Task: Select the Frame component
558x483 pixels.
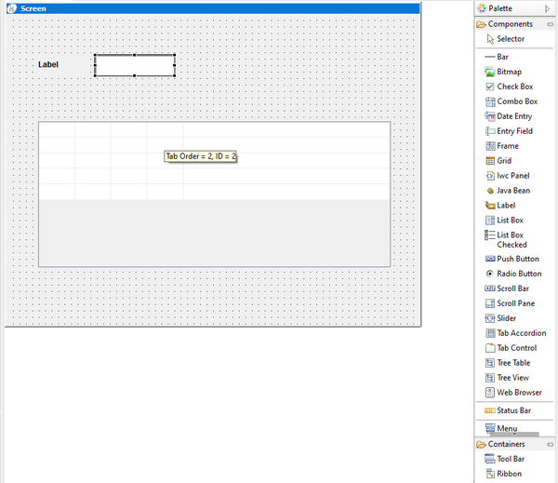Action: click(502, 146)
